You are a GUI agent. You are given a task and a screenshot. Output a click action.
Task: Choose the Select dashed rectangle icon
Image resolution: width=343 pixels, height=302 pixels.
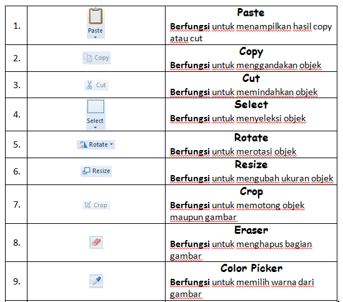click(x=96, y=106)
